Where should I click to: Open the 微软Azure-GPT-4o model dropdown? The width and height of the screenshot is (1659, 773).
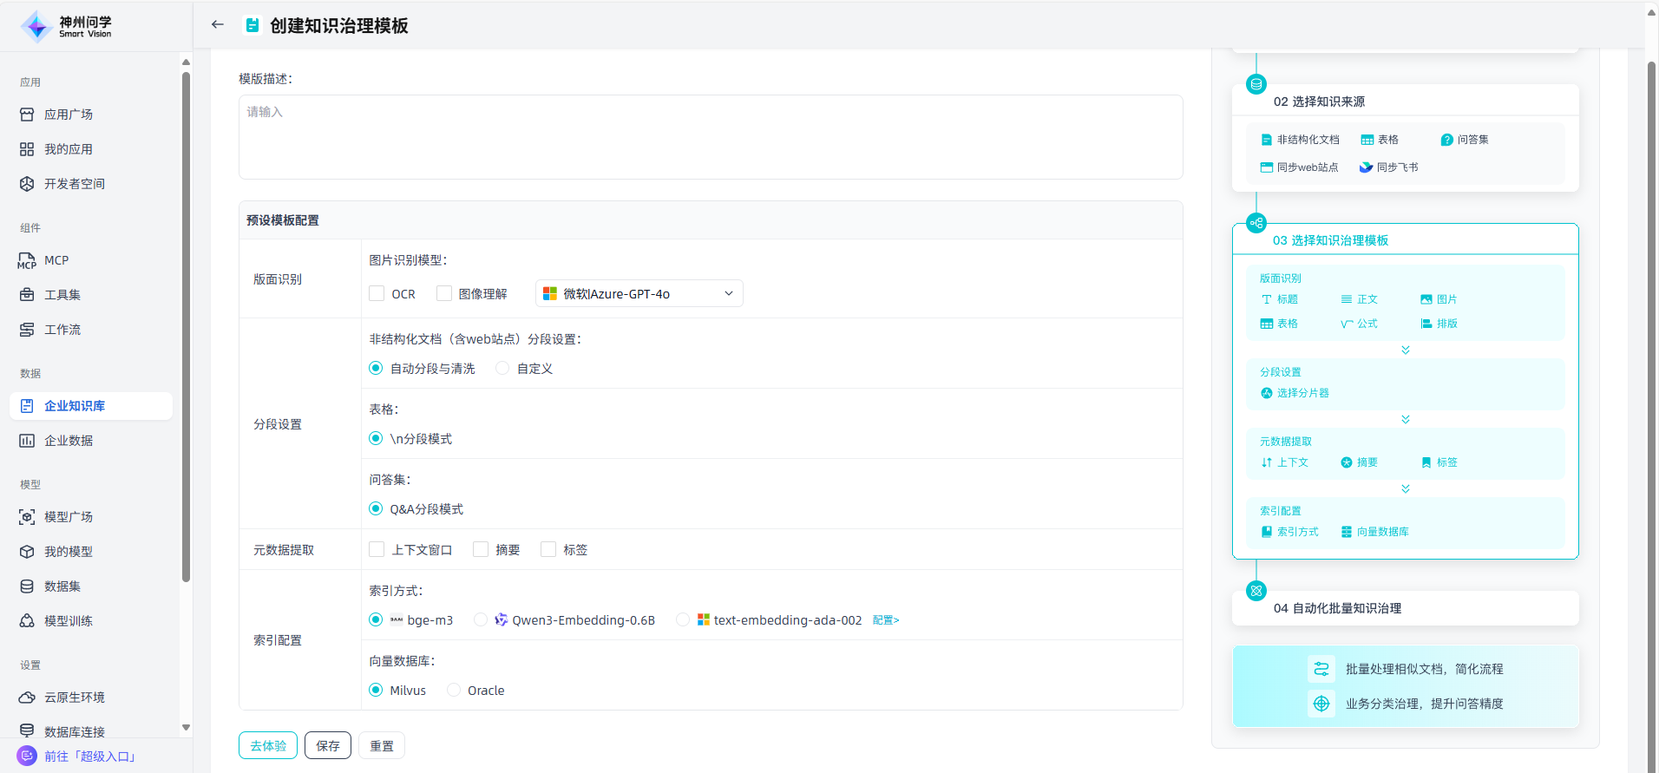point(639,294)
